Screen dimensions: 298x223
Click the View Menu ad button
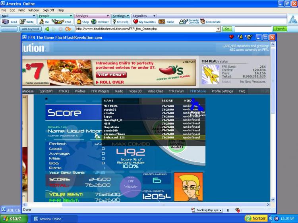(111, 75)
